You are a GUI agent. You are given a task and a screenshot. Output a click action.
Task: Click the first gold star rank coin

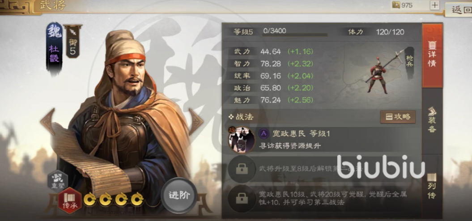pyautogui.click(x=90, y=199)
